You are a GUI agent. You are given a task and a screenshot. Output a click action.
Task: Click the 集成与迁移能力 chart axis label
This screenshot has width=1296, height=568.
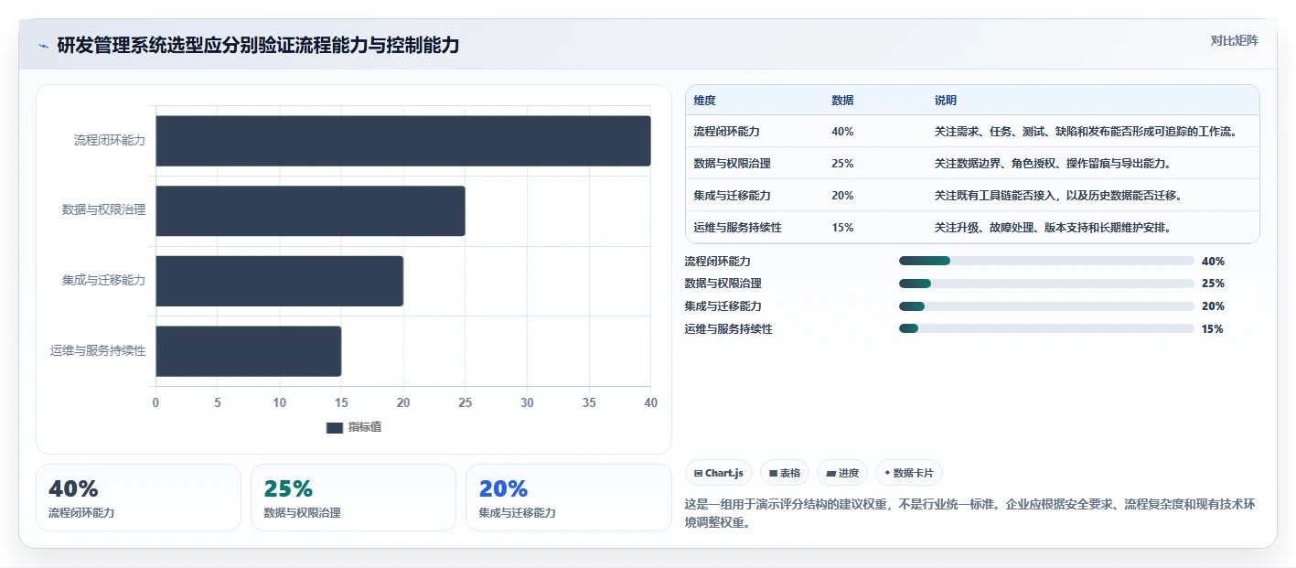[103, 281]
